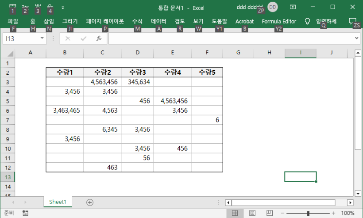Select the 수량5 header cell
This screenshot has height=218, width=363.
(207, 73)
